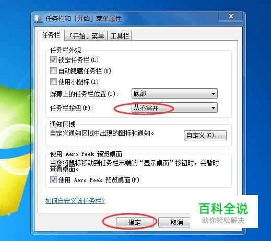Enable 自动隐藏任务栏 checkbox
The width and height of the screenshot is (271, 241).
click(x=53, y=71)
